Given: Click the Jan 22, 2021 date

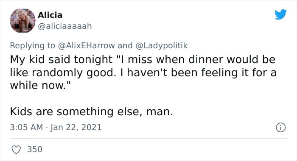Looking at the screenshot, I should tap(76, 127).
